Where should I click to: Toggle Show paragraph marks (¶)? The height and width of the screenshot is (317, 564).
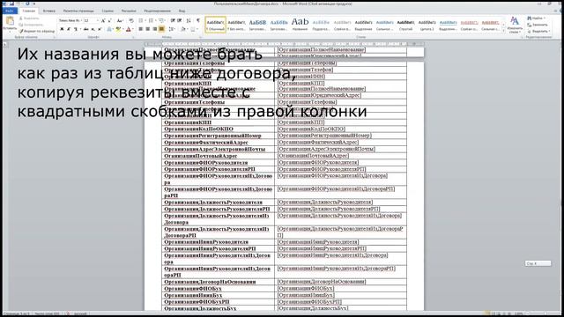[198, 21]
